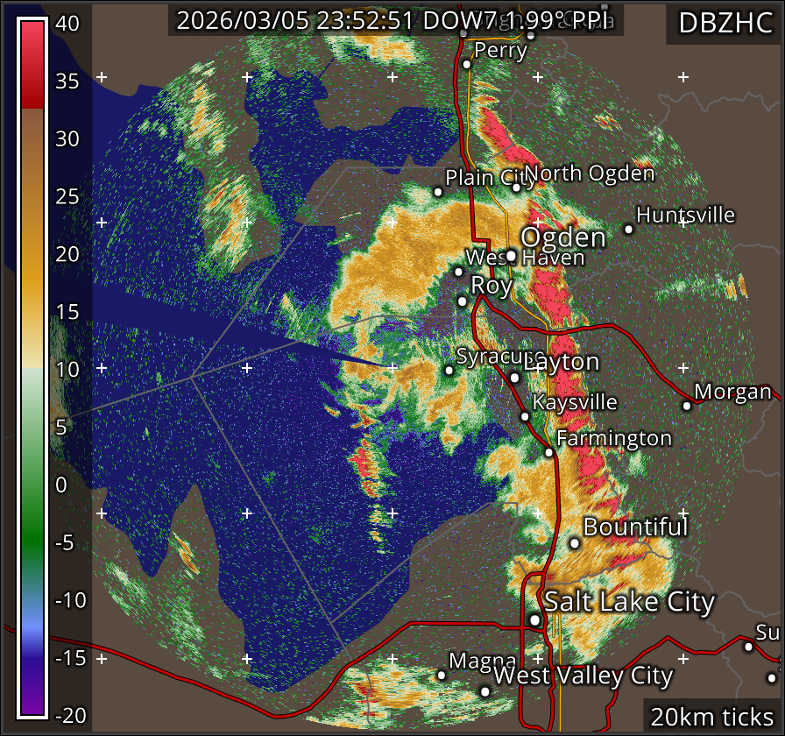785x736 pixels.
Task: Select the Ogden city marker dot
Action: coord(512,256)
